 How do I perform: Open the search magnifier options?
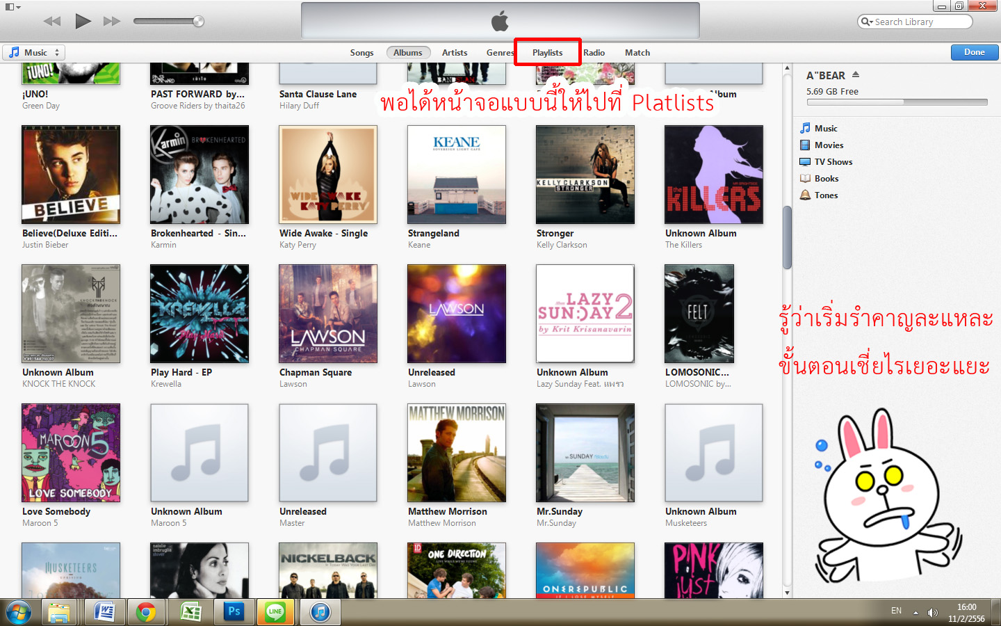[867, 22]
